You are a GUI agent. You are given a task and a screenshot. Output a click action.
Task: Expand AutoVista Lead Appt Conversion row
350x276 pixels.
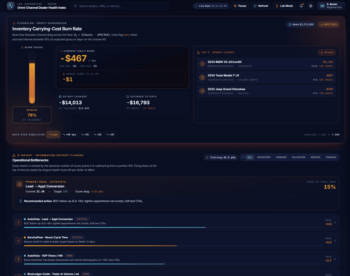(335, 223)
